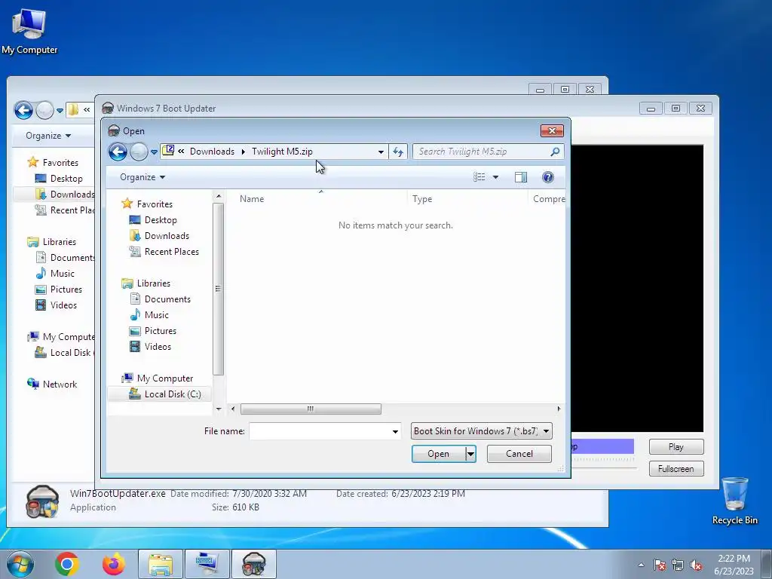The width and height of the screenshot is (772, 579).
Task: Click muted volume tray icon
Action: (x=696, y=565)
